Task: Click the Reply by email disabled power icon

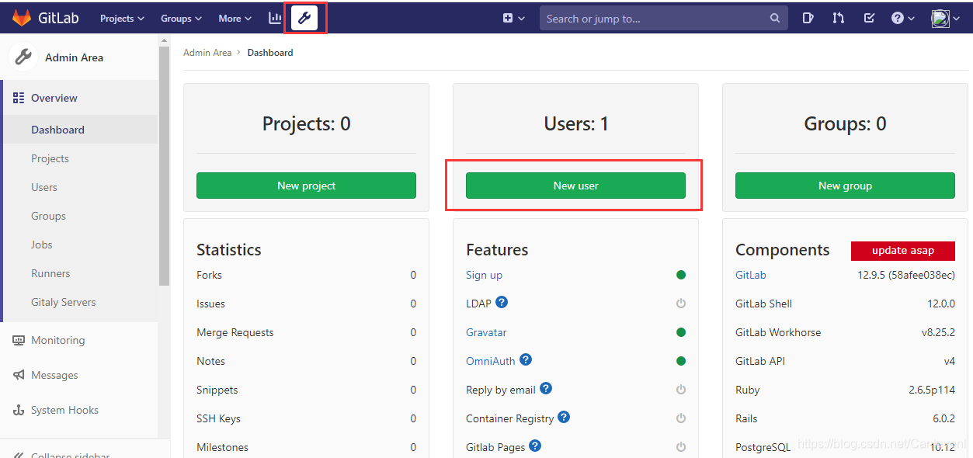Action: coord(681,390)
